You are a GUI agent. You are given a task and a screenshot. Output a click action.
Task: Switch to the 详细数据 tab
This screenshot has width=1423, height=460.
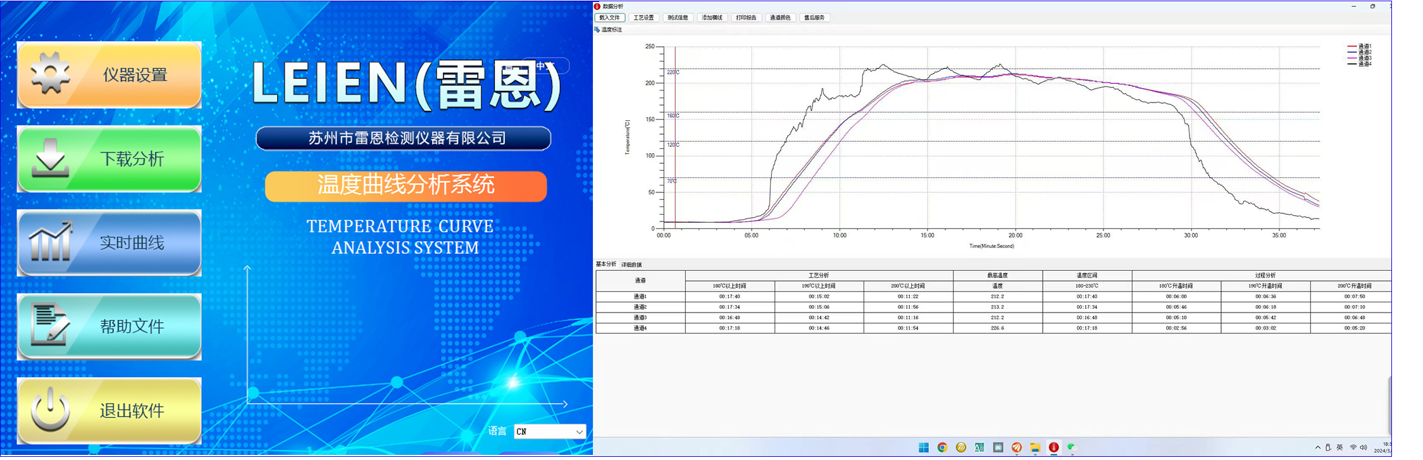pyautogui.click(x=631, y=264)
